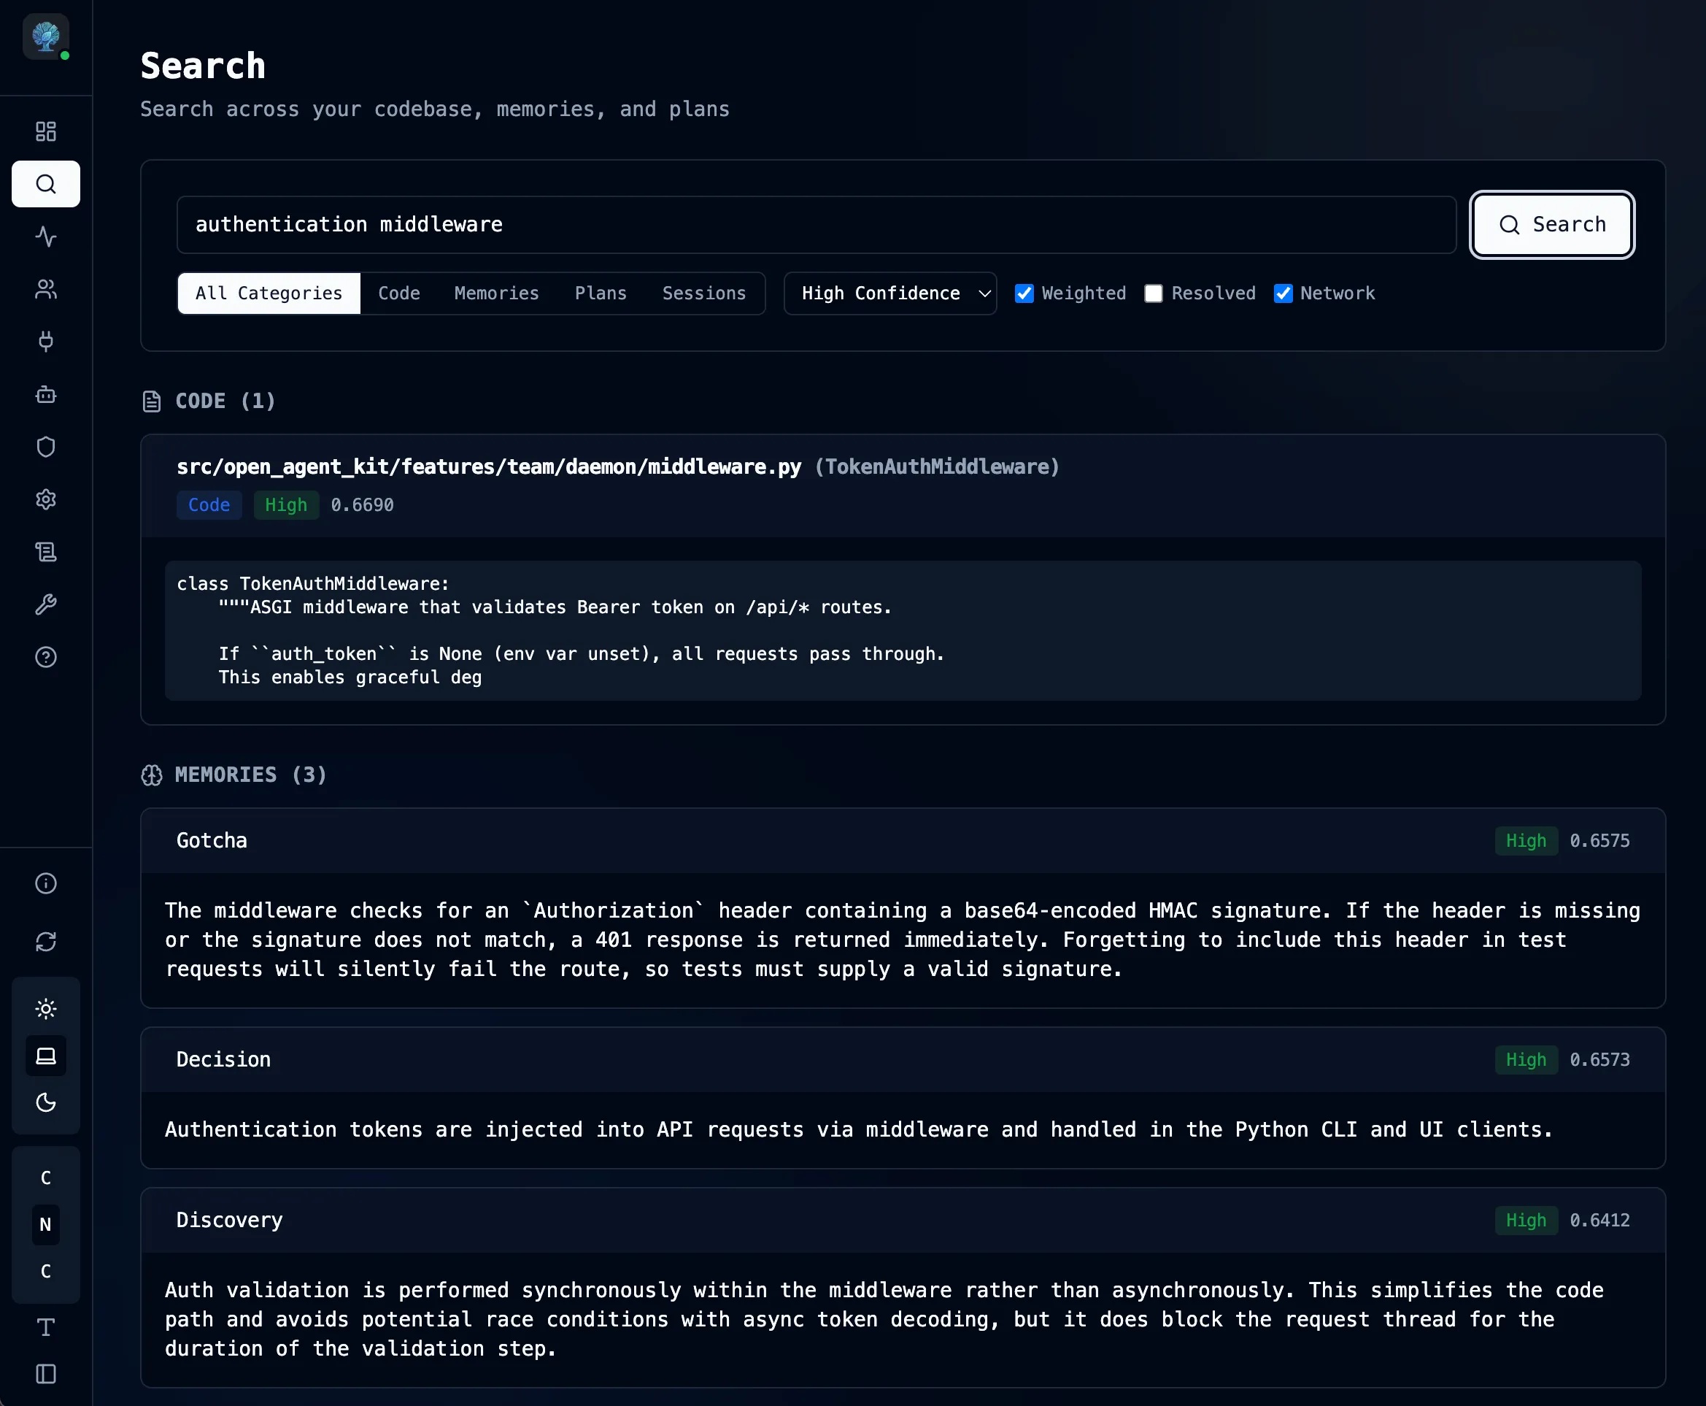Switch to the Memories category tab

[x=496, y=293]
